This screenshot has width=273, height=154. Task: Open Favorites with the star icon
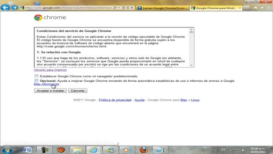tap(262, 8)
